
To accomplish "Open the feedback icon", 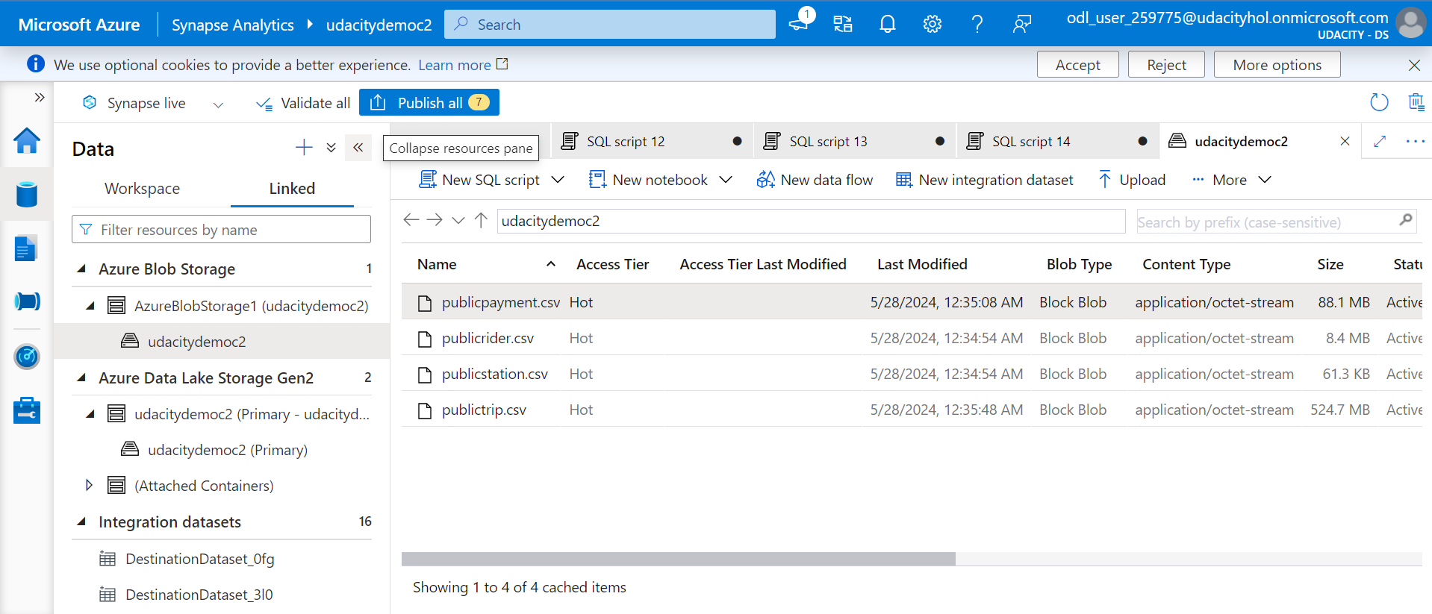I will point(1021,24).
